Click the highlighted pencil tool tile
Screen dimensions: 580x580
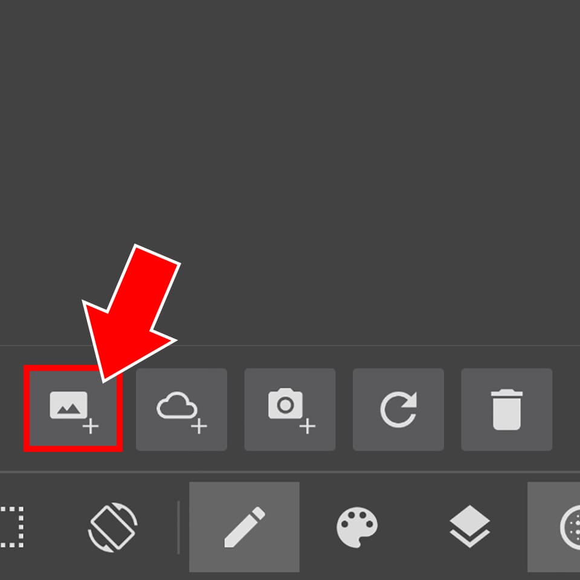click(244, 527)
